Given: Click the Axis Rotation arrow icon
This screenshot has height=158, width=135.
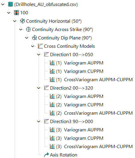Looking at the screenshot, I should click(x=46, y=155).
